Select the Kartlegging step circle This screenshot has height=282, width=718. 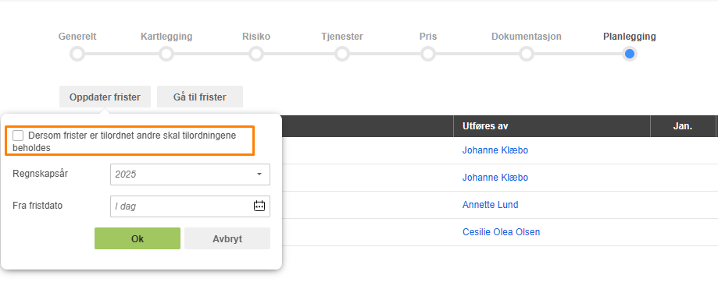click(x=166, y=55)
